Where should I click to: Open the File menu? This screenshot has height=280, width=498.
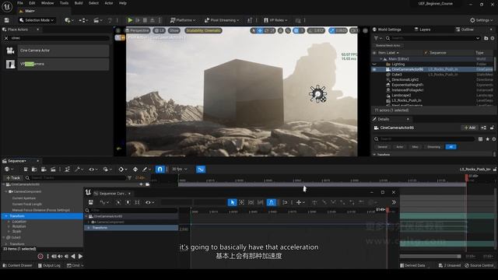point(20,3)
